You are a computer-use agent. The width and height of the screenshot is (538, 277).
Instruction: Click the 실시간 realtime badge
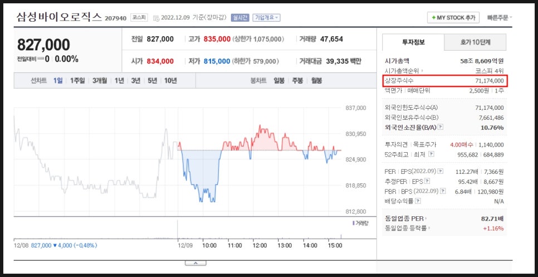240,17
